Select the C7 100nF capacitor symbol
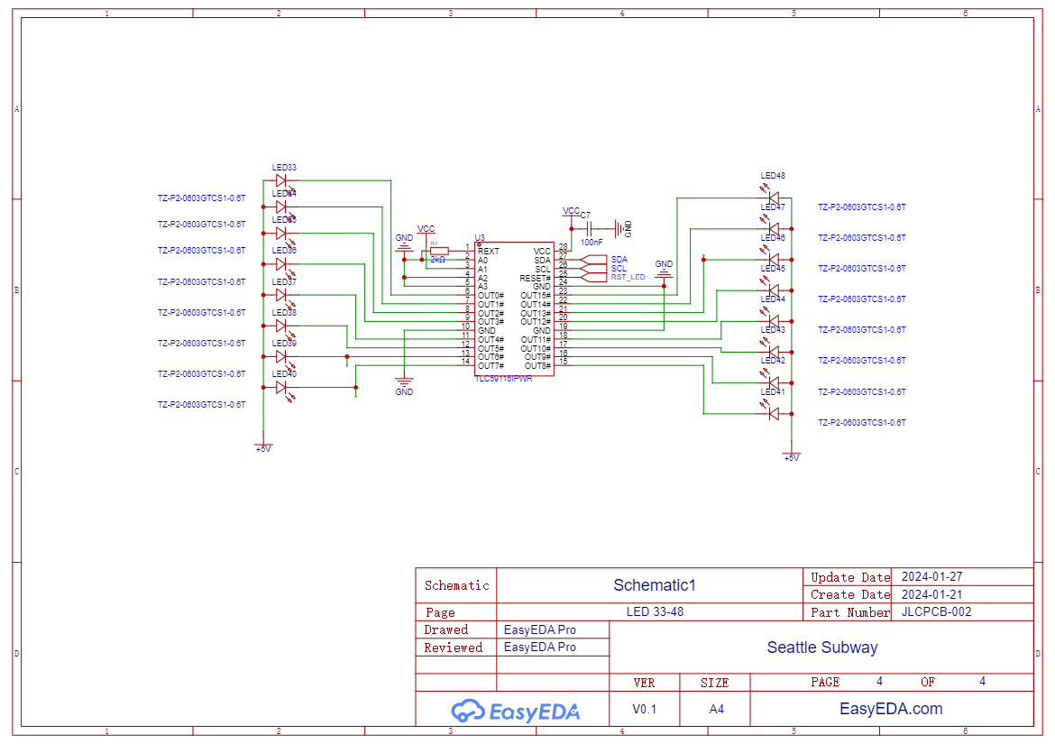This screenshot has height=744, width=1055. pos(590,229)
